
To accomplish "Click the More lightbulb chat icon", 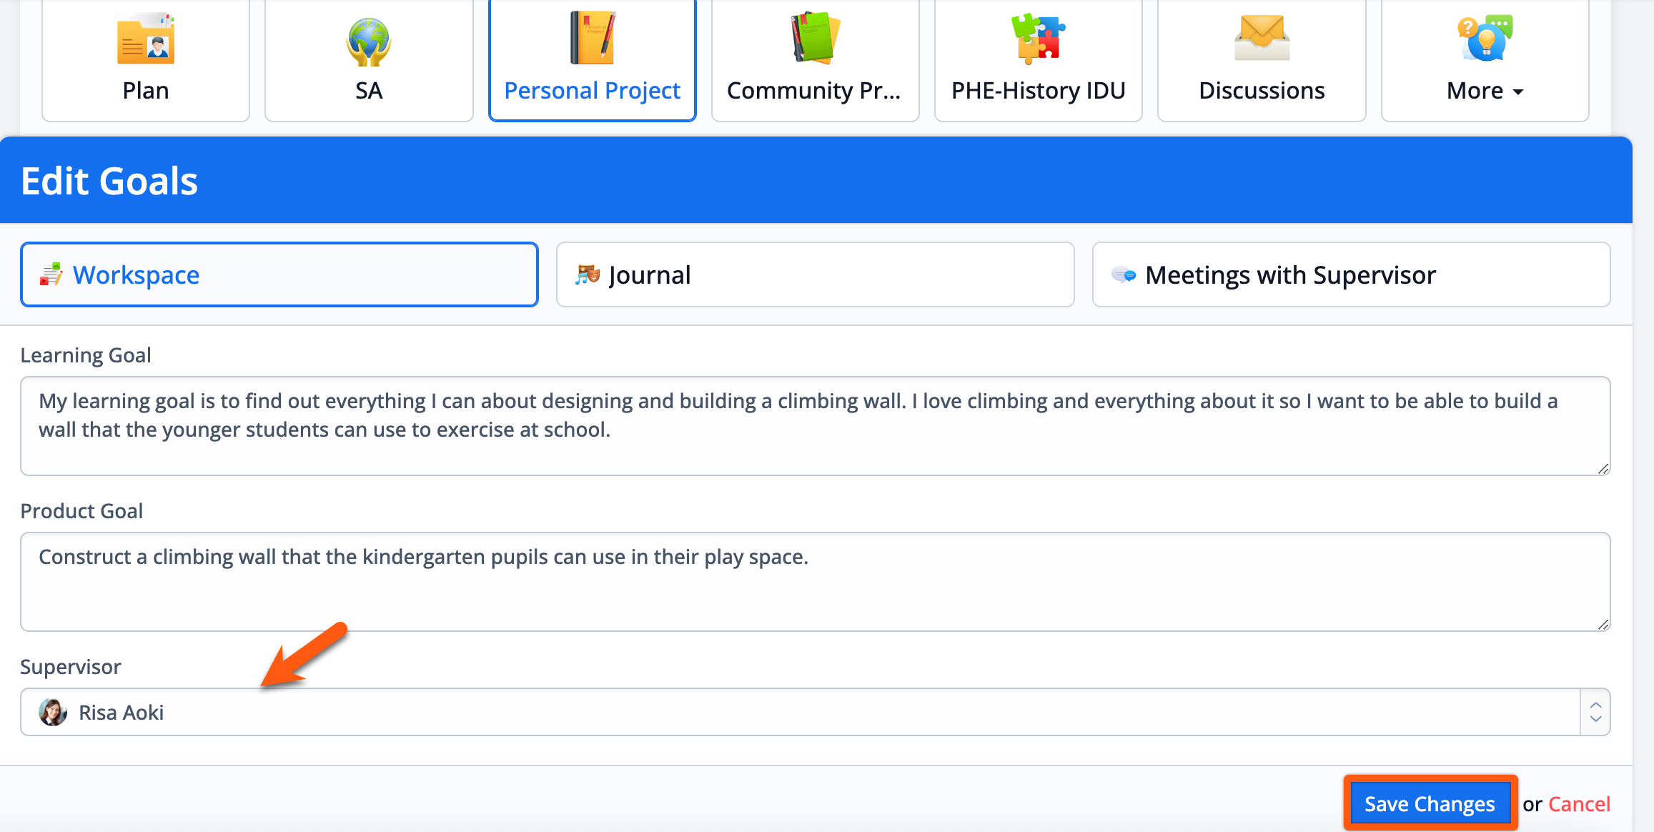I will coord(1485,38).
